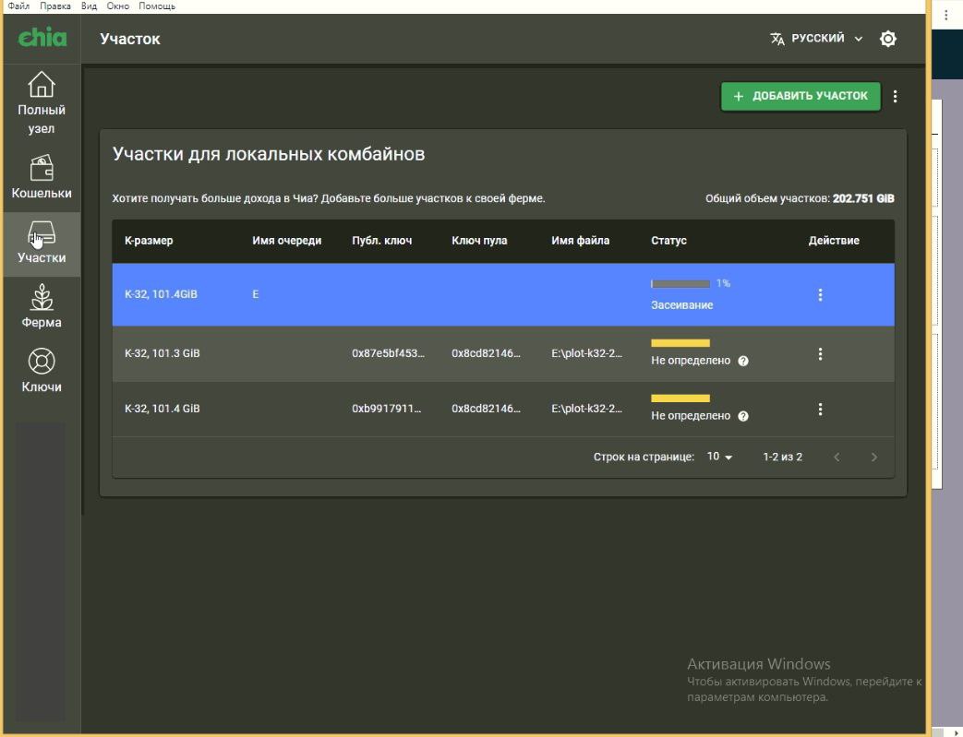Click the seeding progress bar at 1%
This screenshot has width=963, height=737.
point(680,283)
